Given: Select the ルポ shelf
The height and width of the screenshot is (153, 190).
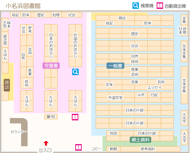Looking at the screenshot, I should pos(141,95).
